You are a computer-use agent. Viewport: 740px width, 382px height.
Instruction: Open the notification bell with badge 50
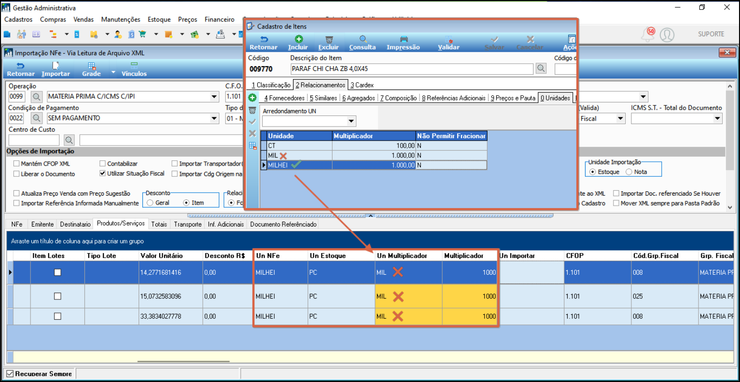pyautogui.click(x=648, y=34)
